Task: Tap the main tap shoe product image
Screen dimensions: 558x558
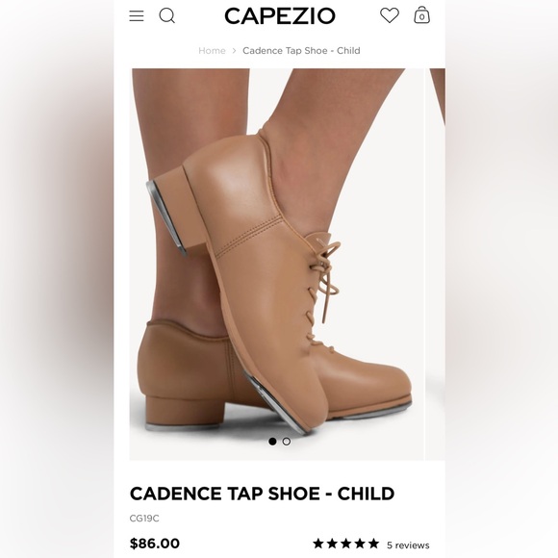Action: [x=276, y=264]
